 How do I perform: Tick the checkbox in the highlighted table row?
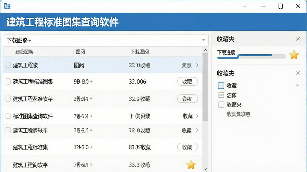[x=8, y=65]
